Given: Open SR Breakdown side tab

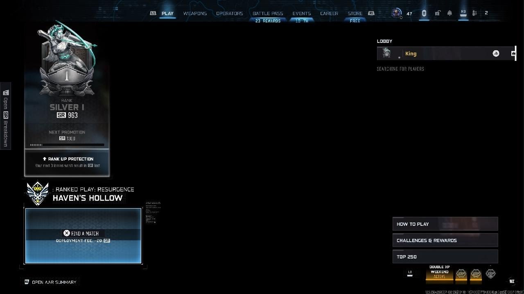Looking at the screenshot, I should 5,116.
